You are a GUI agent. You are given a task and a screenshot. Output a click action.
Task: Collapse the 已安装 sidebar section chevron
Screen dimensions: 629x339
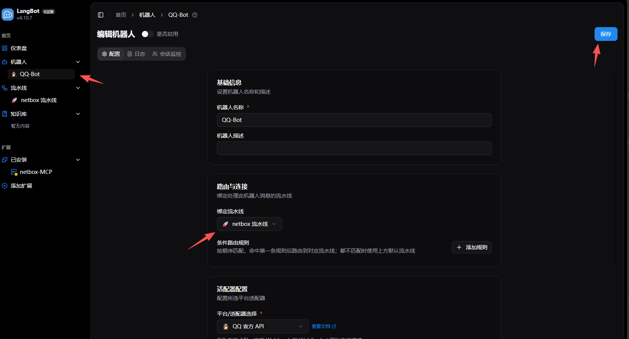[x=78, y=160]
